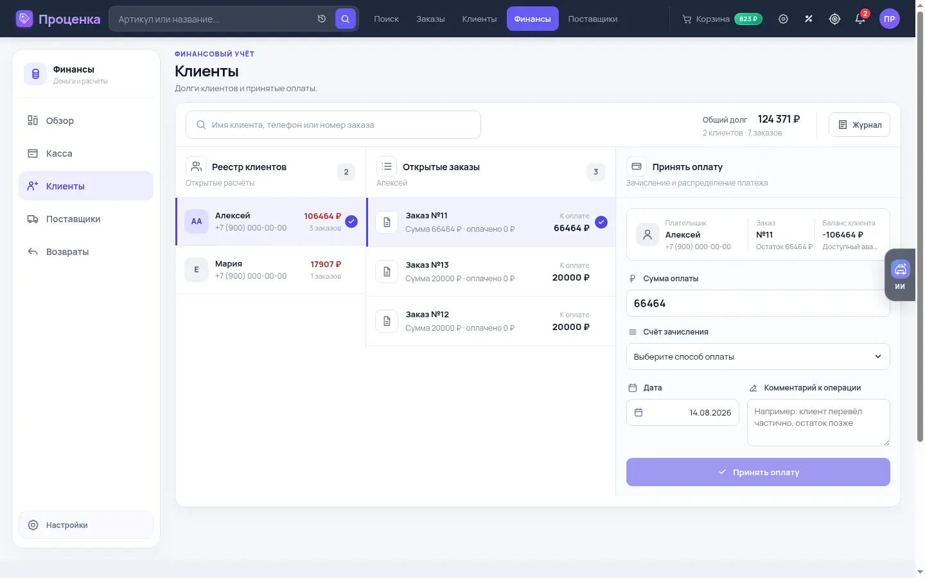The width and height of the screenshot is (925, 578).
Task: Click the purple search magnifier button
Action: tap(345, 19)
